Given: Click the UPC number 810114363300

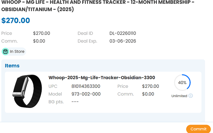Looking at the screenshot, I should [x=86, y=86].
